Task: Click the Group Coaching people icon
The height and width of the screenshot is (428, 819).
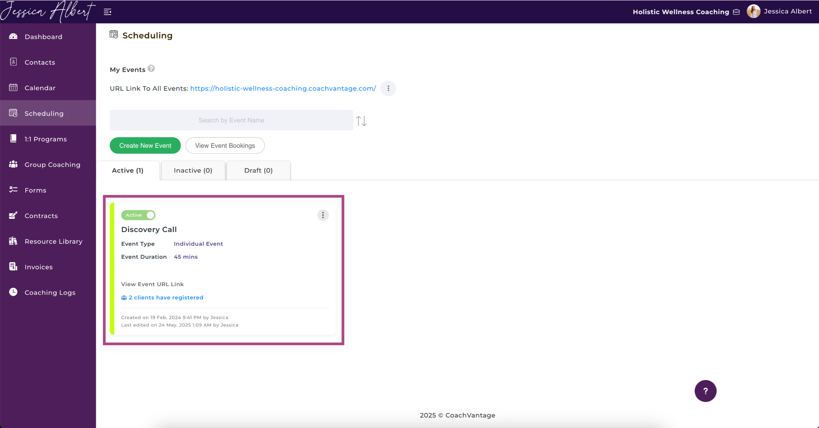Action: tap(13, 164)
